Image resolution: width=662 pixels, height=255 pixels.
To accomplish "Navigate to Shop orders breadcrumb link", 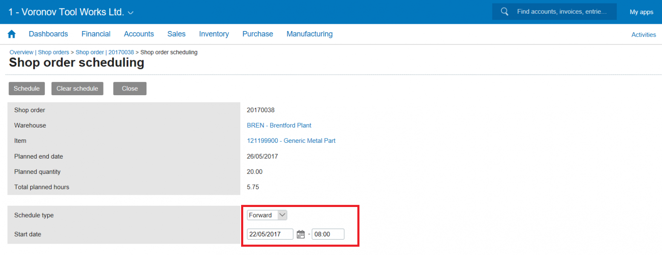I will coord(53,52).
